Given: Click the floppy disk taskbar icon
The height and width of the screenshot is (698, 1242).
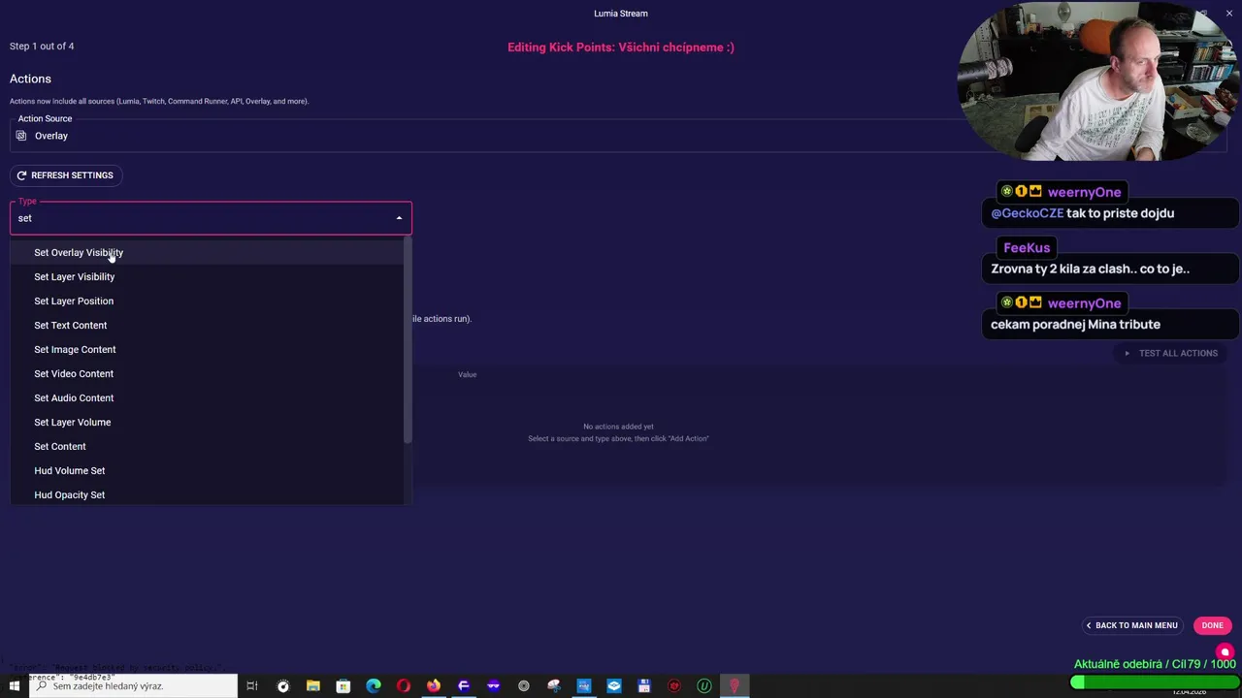Looking at the screenshot, I should [x=644, y=686].
